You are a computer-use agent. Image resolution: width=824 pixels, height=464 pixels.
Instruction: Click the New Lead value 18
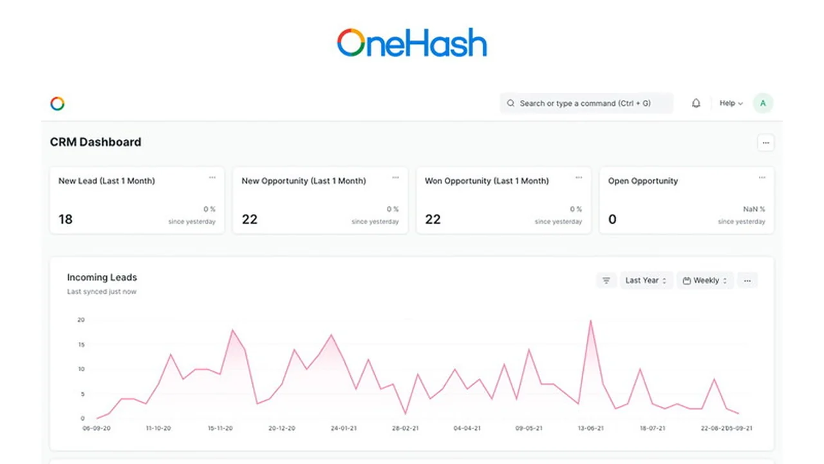66,219
